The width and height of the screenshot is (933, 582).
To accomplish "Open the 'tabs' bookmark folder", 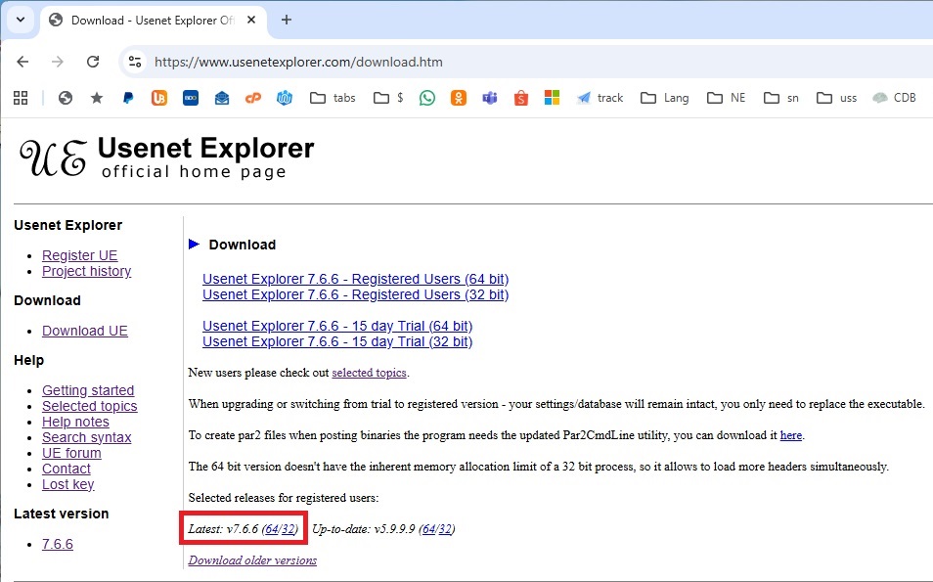I will [x=333, y=98].
